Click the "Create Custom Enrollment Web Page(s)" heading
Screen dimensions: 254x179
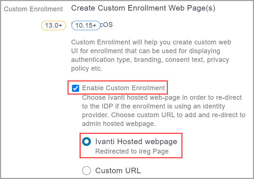point(143,8)
